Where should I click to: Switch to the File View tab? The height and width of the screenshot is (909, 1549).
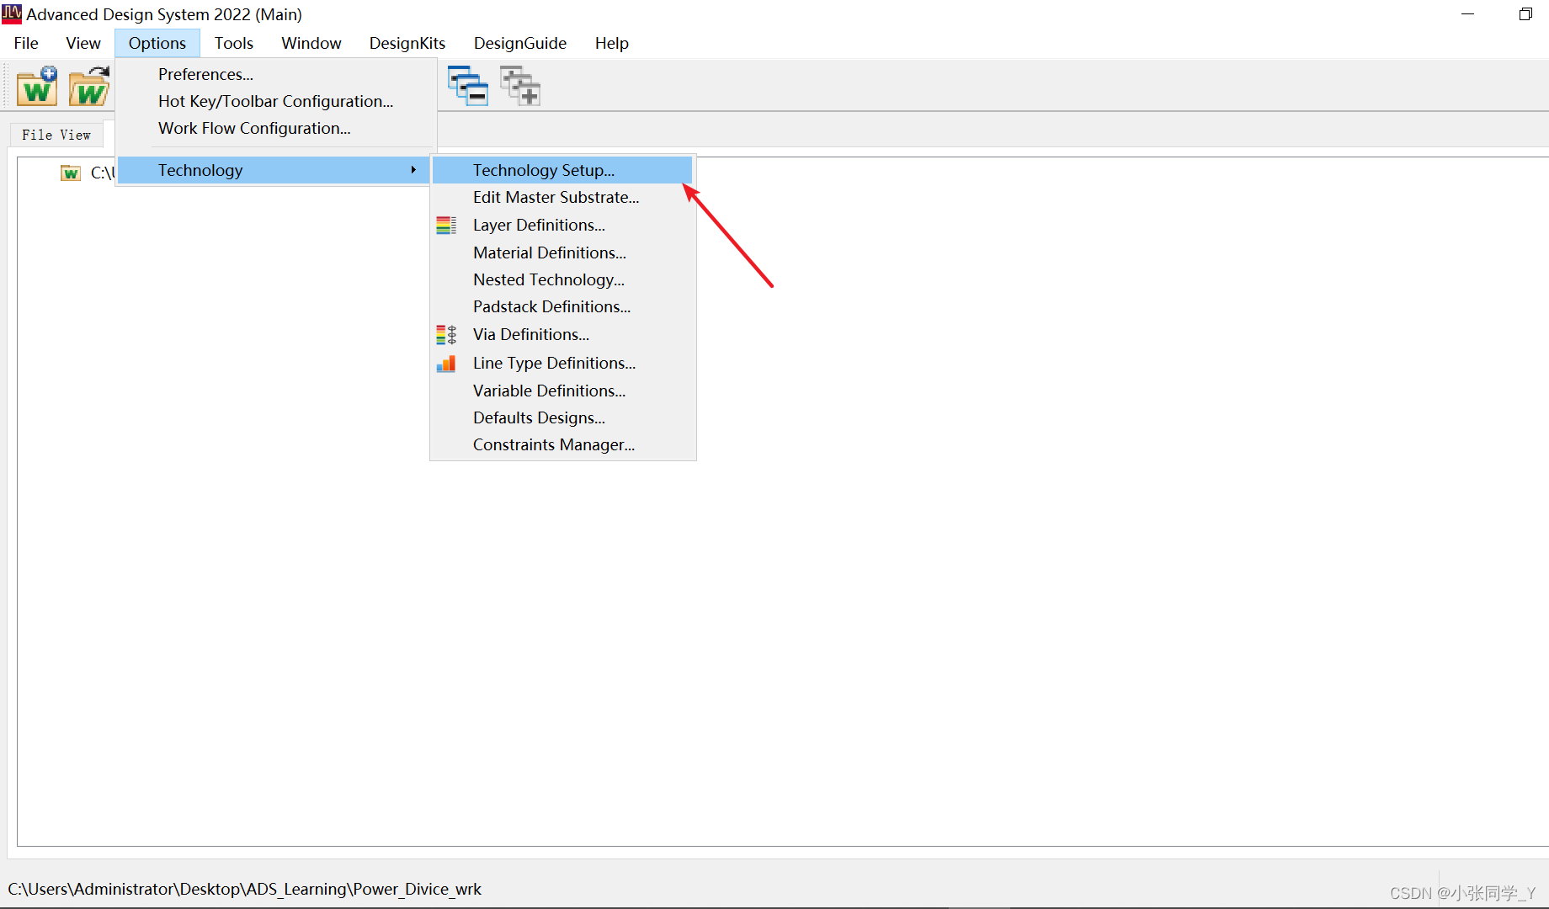pyautogui.click(x=56, y=135)
